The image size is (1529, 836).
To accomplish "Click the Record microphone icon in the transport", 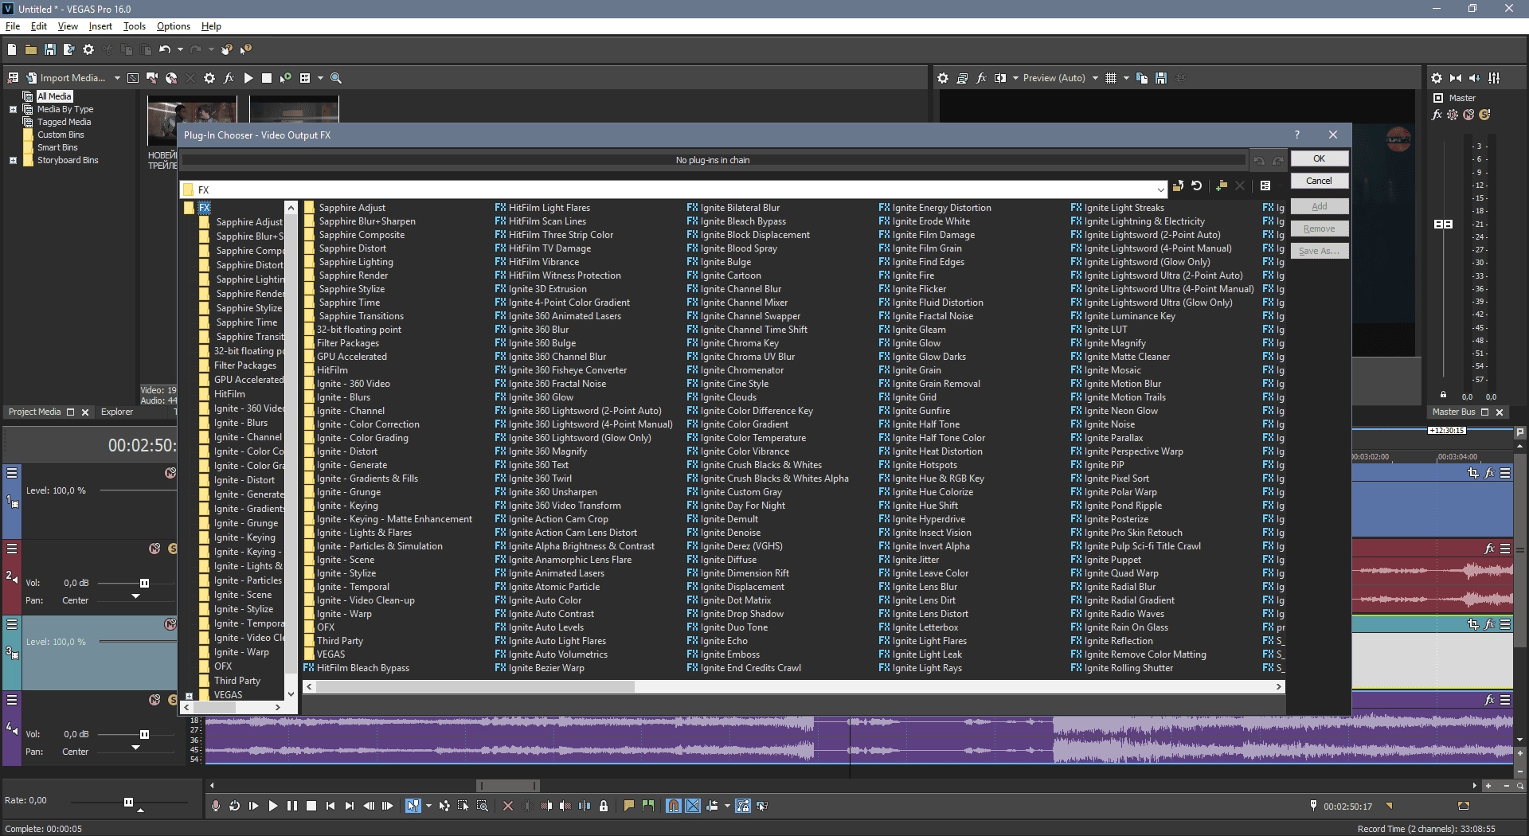I will pos(215,806).
